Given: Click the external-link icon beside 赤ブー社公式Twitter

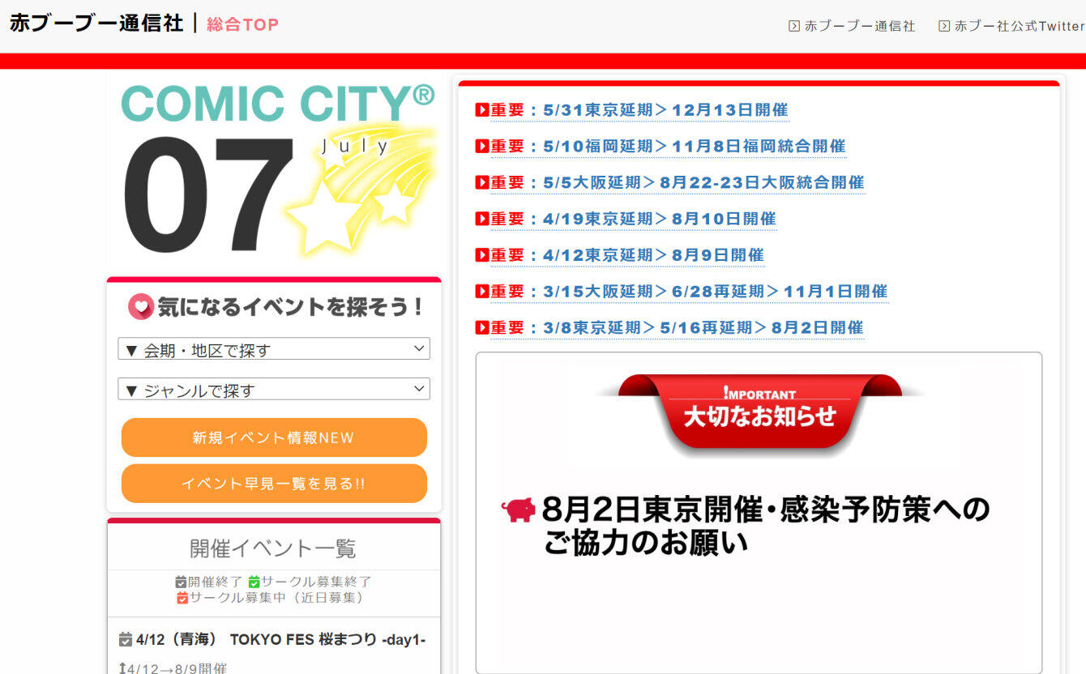Looking at the screenshot, I should [943, 25].
